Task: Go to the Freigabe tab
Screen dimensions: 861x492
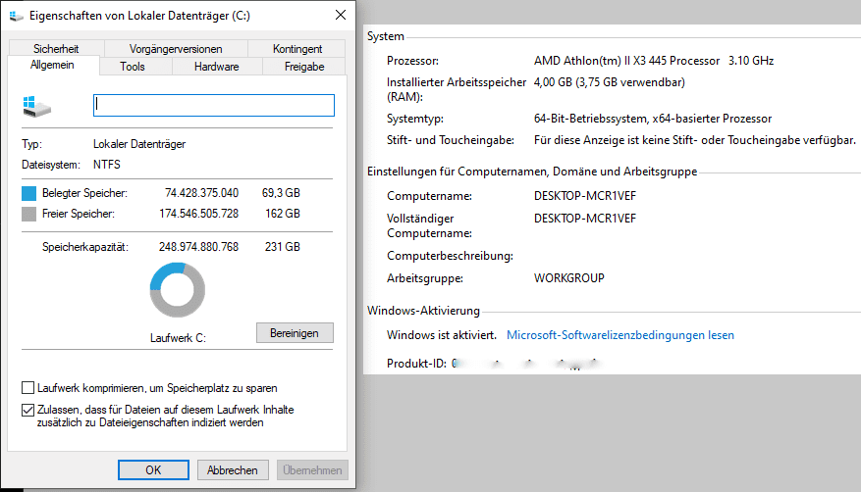Action: pos(304,67)
